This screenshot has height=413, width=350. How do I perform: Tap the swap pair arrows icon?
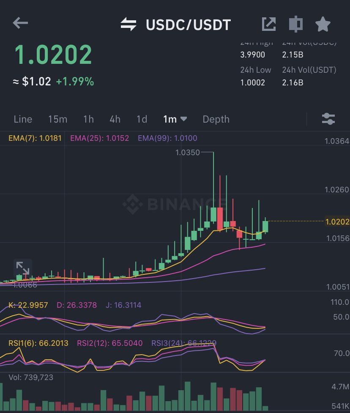tap(129, 24)
